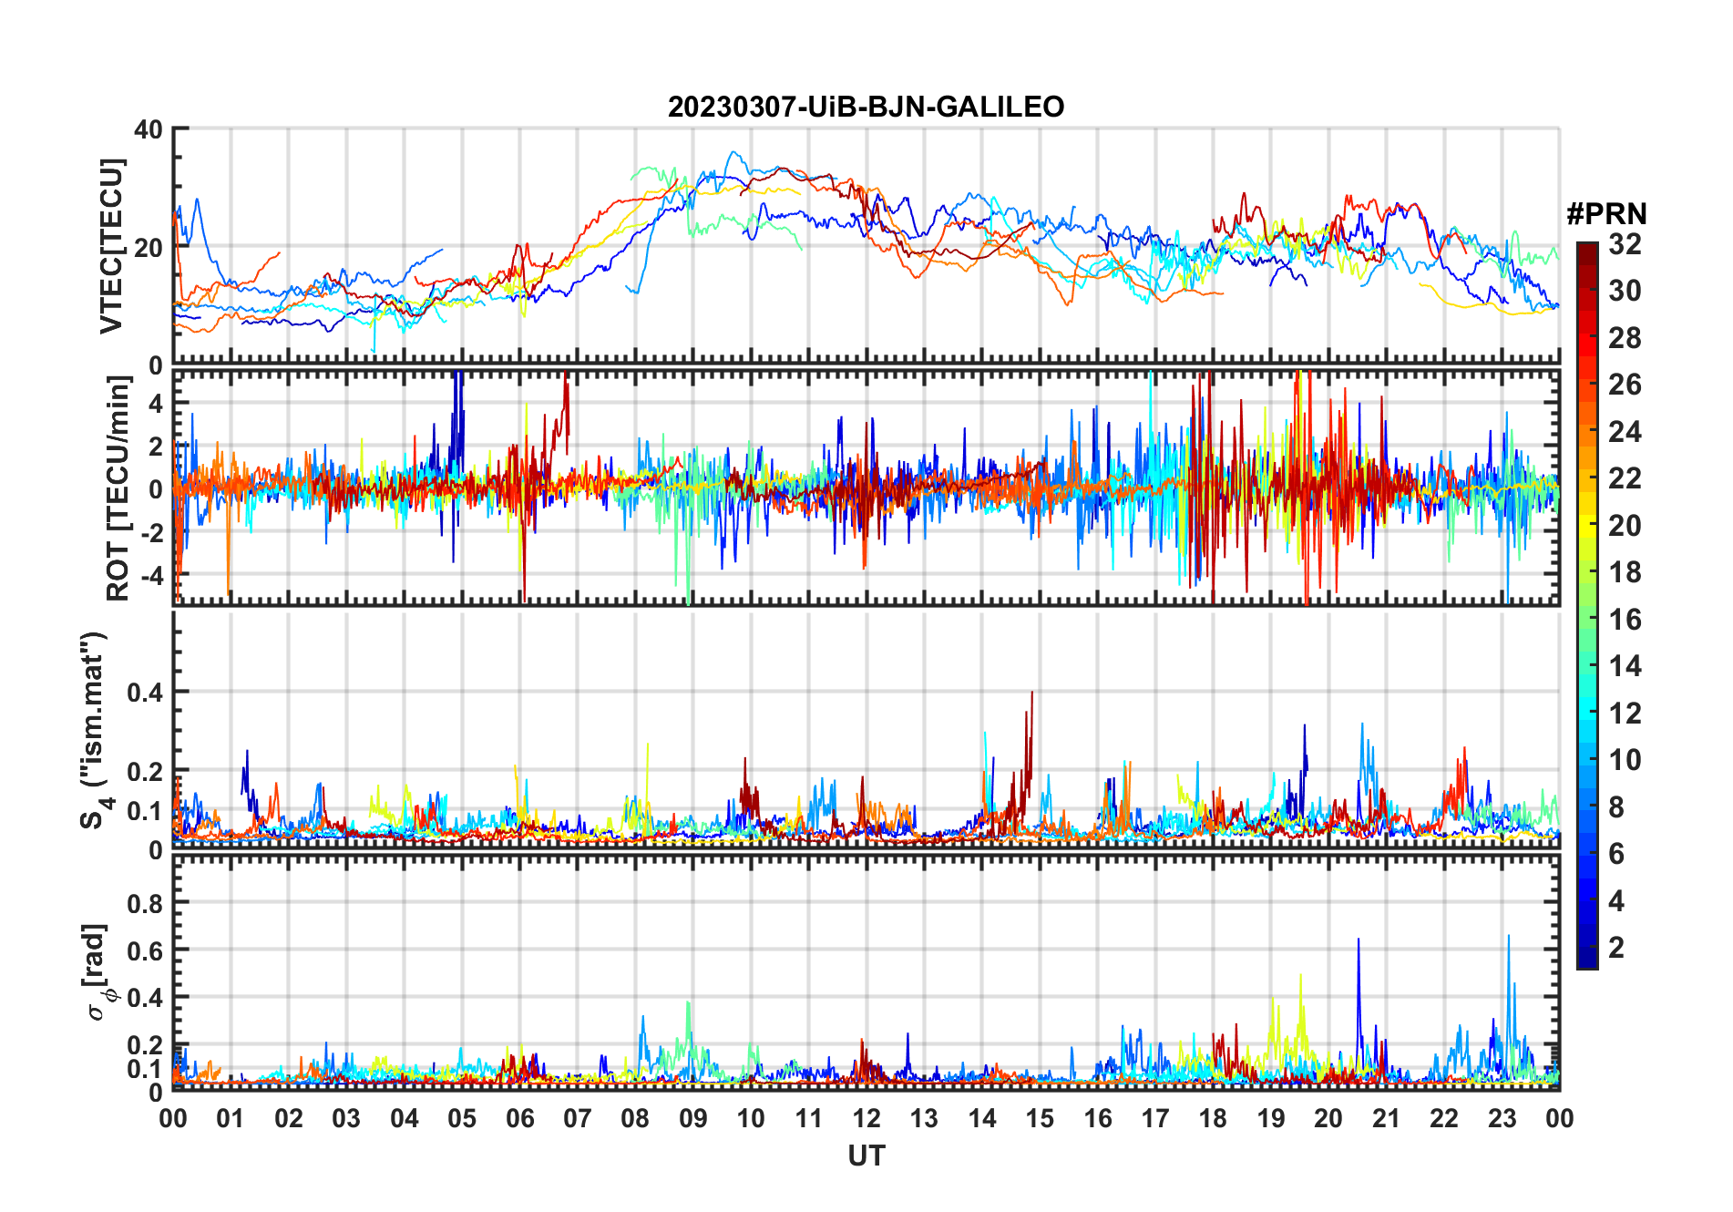Screen dimensions: 1733x1212
Task: Click colorbar tick label 24
Action: pos(1625,431)
